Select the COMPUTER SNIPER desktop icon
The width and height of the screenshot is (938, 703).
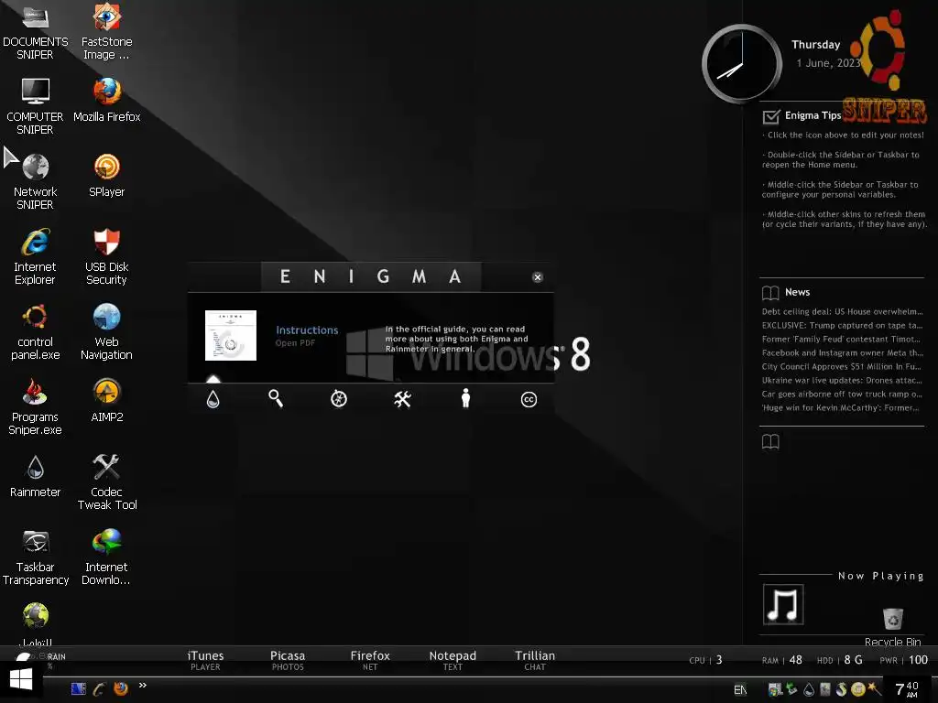[x=36, y=106]
